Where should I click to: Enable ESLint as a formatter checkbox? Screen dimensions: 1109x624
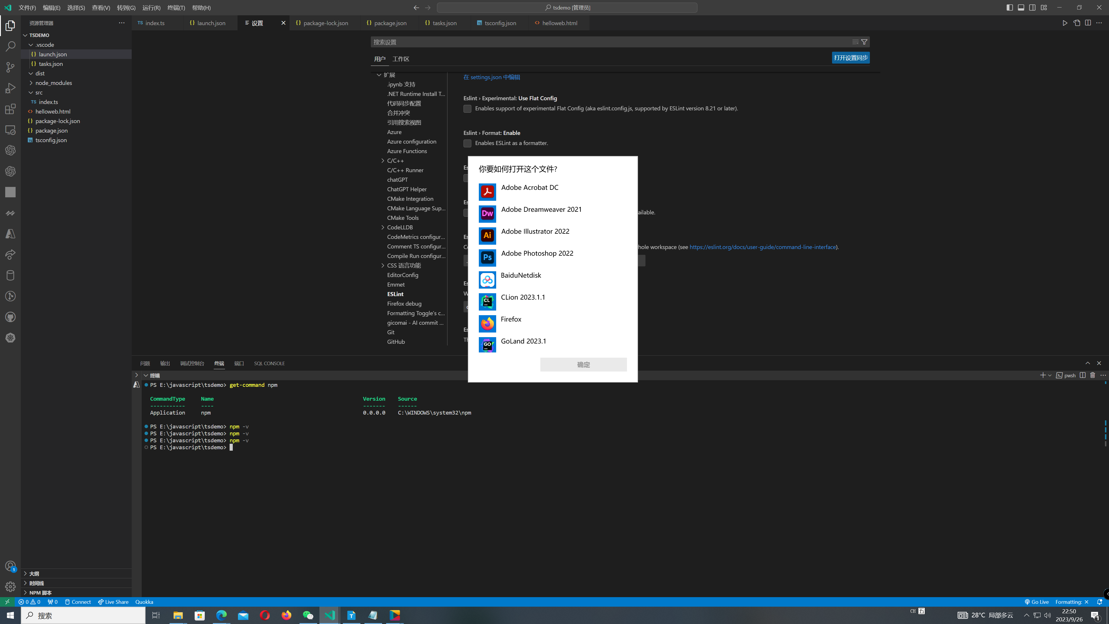click(467, 143)
